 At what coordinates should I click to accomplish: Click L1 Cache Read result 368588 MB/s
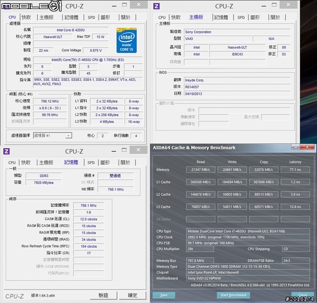[201, 182]
